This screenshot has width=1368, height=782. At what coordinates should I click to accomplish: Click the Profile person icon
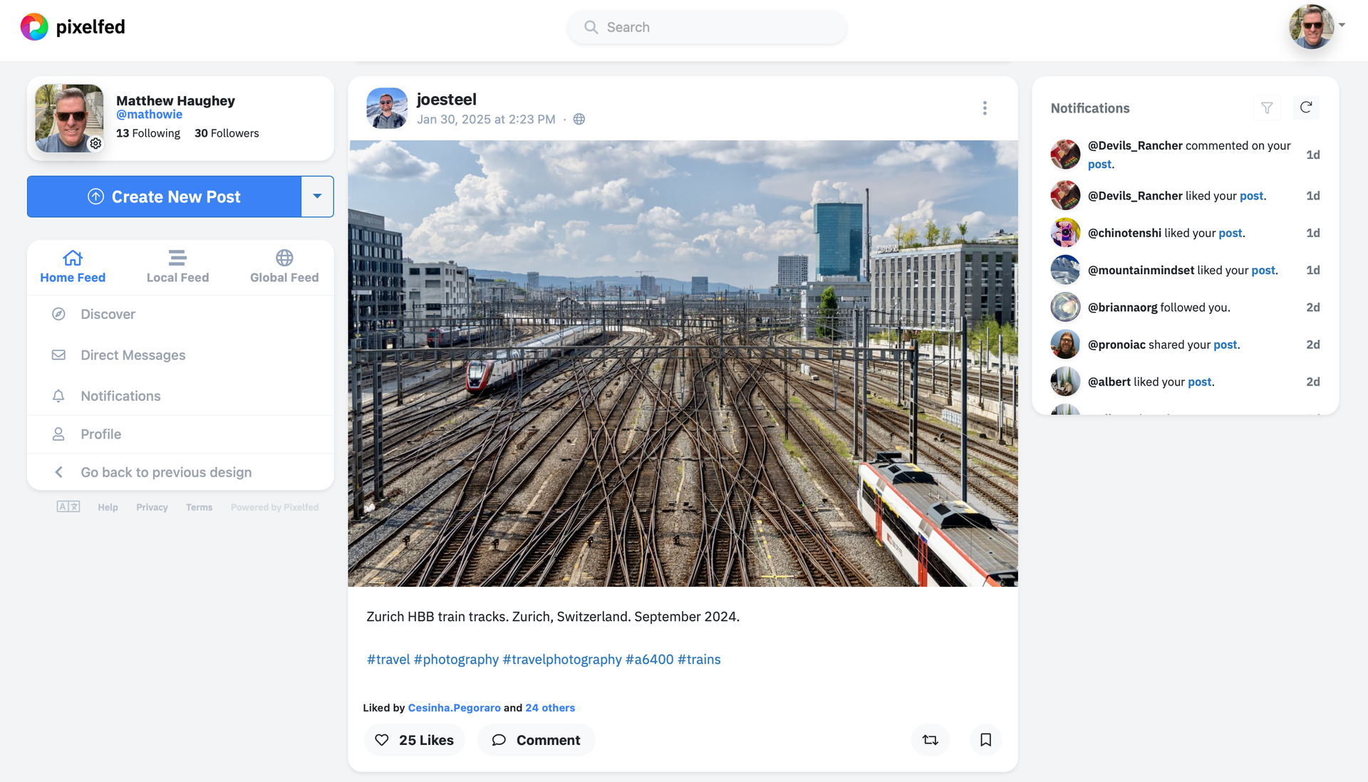pos(59,434)
